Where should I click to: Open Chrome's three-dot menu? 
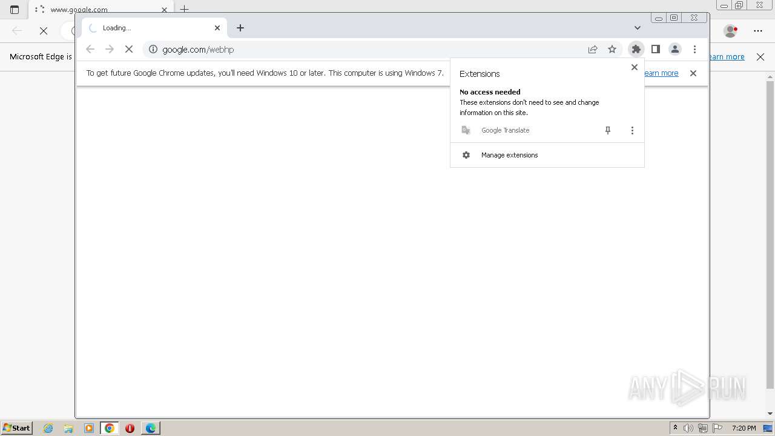pos(694,49)
